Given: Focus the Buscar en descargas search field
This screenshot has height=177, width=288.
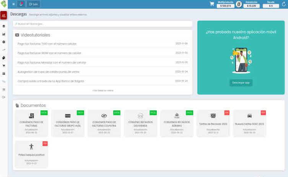Looking at the screenshot, I should (x=103, y=24).
